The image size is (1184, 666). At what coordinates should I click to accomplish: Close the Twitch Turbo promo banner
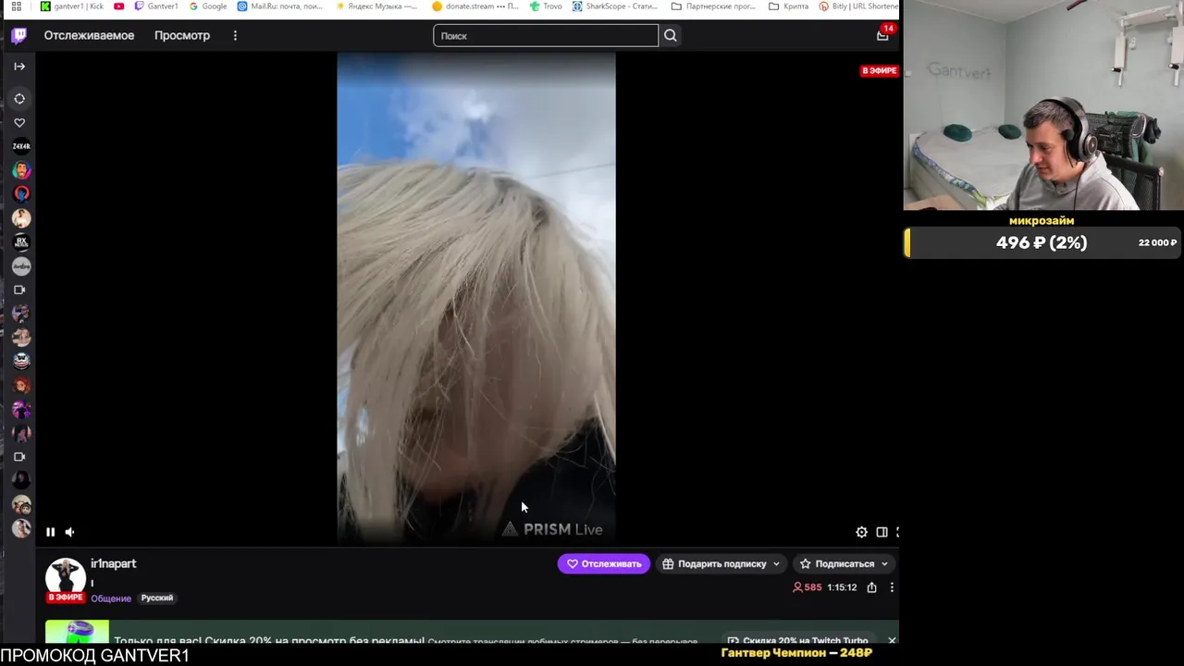point(892,640)
